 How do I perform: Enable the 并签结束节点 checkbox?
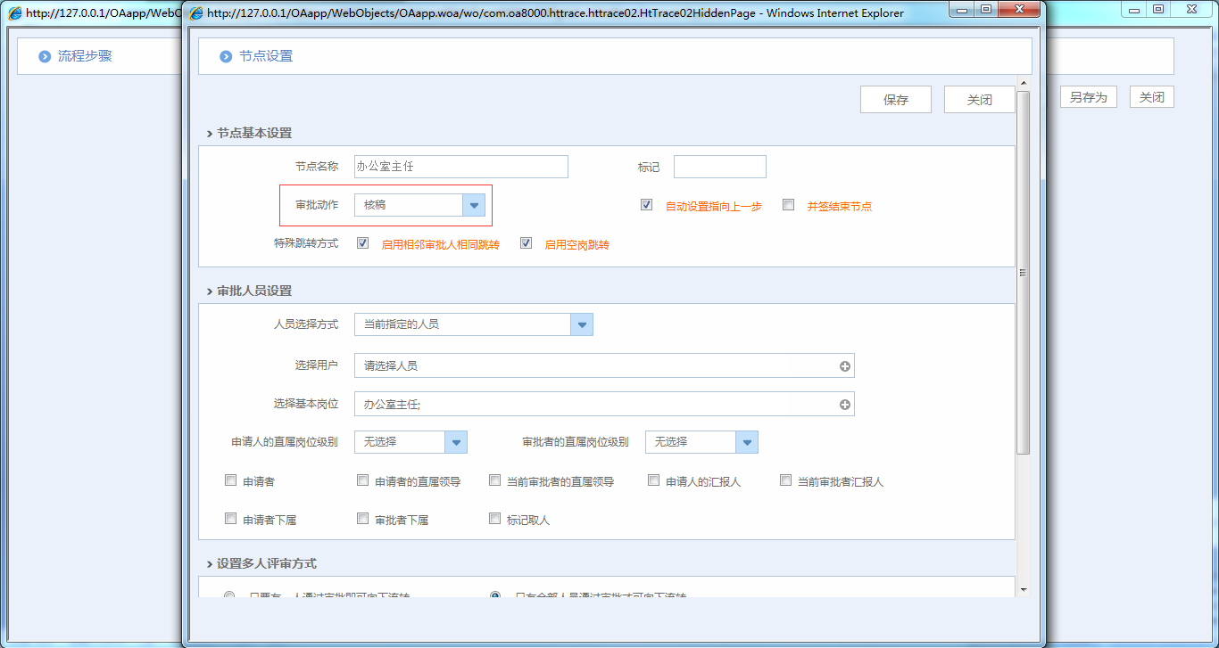[x=788, y=204]
